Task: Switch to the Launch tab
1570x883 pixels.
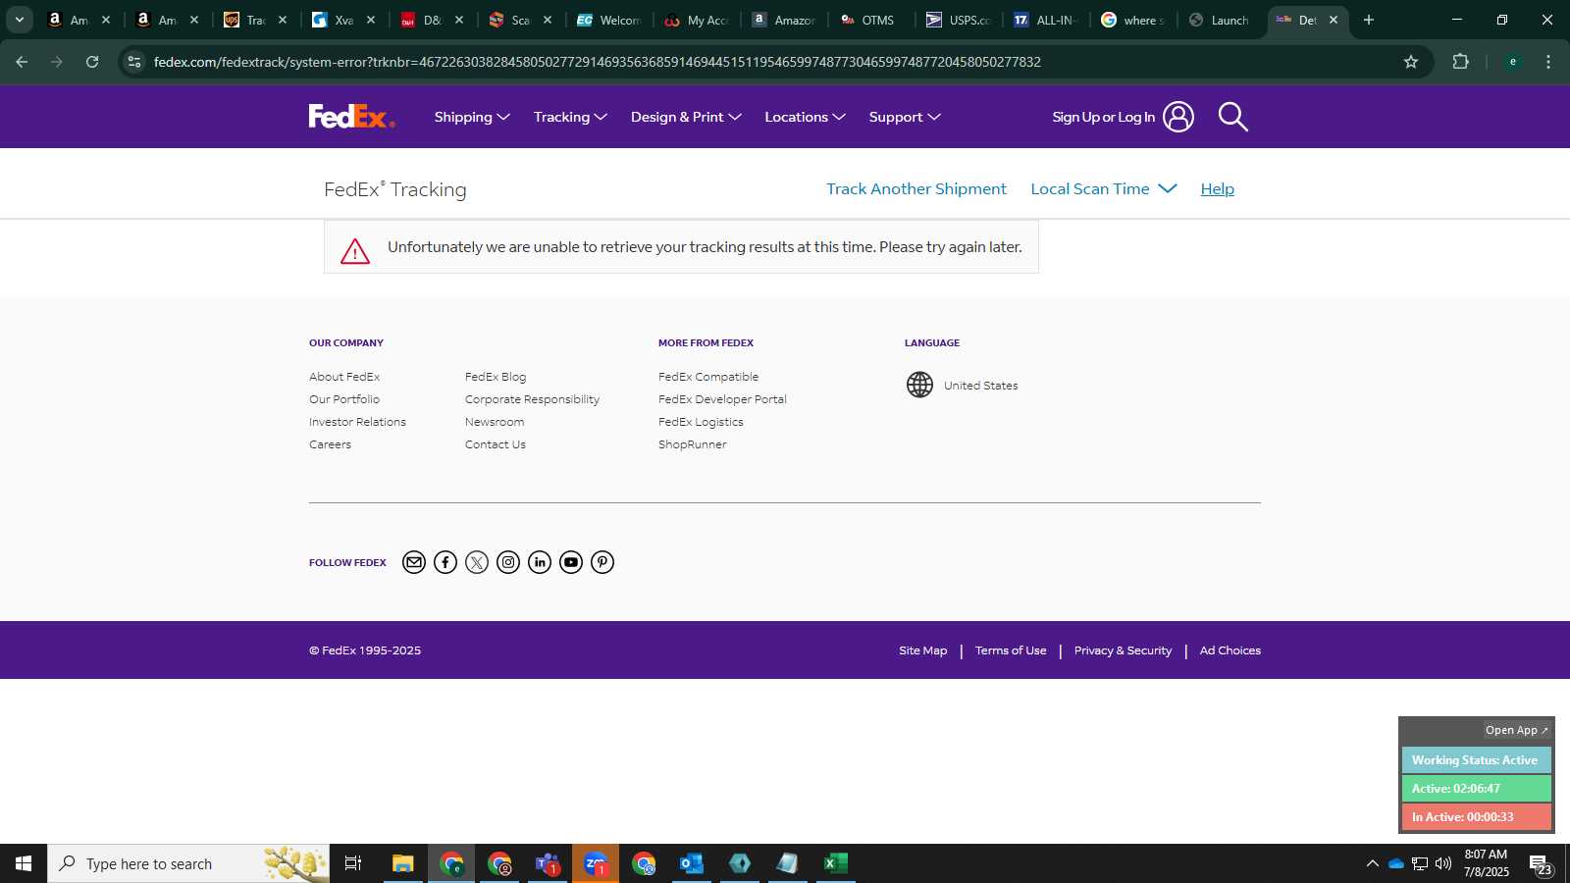Action: 1220,20
